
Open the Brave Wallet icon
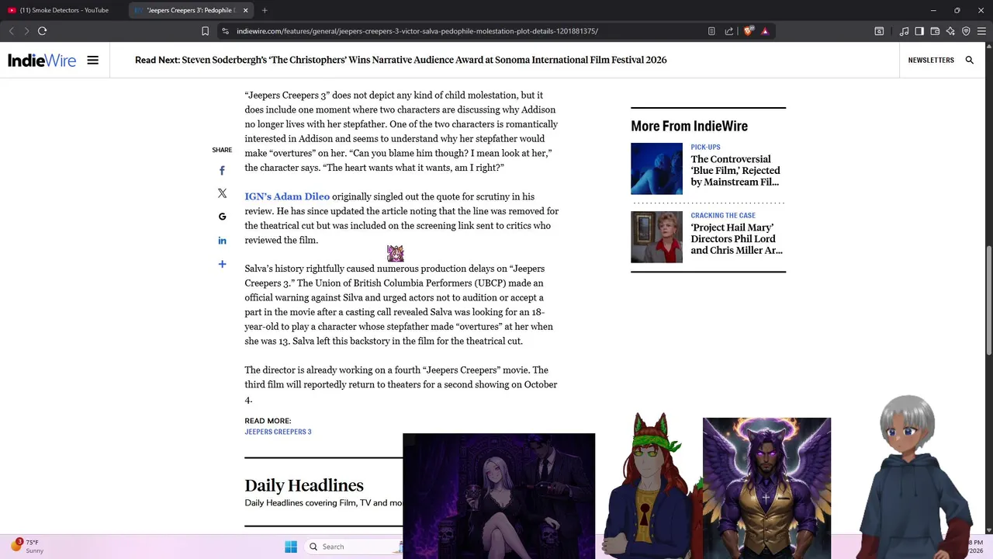coord(935,31)
